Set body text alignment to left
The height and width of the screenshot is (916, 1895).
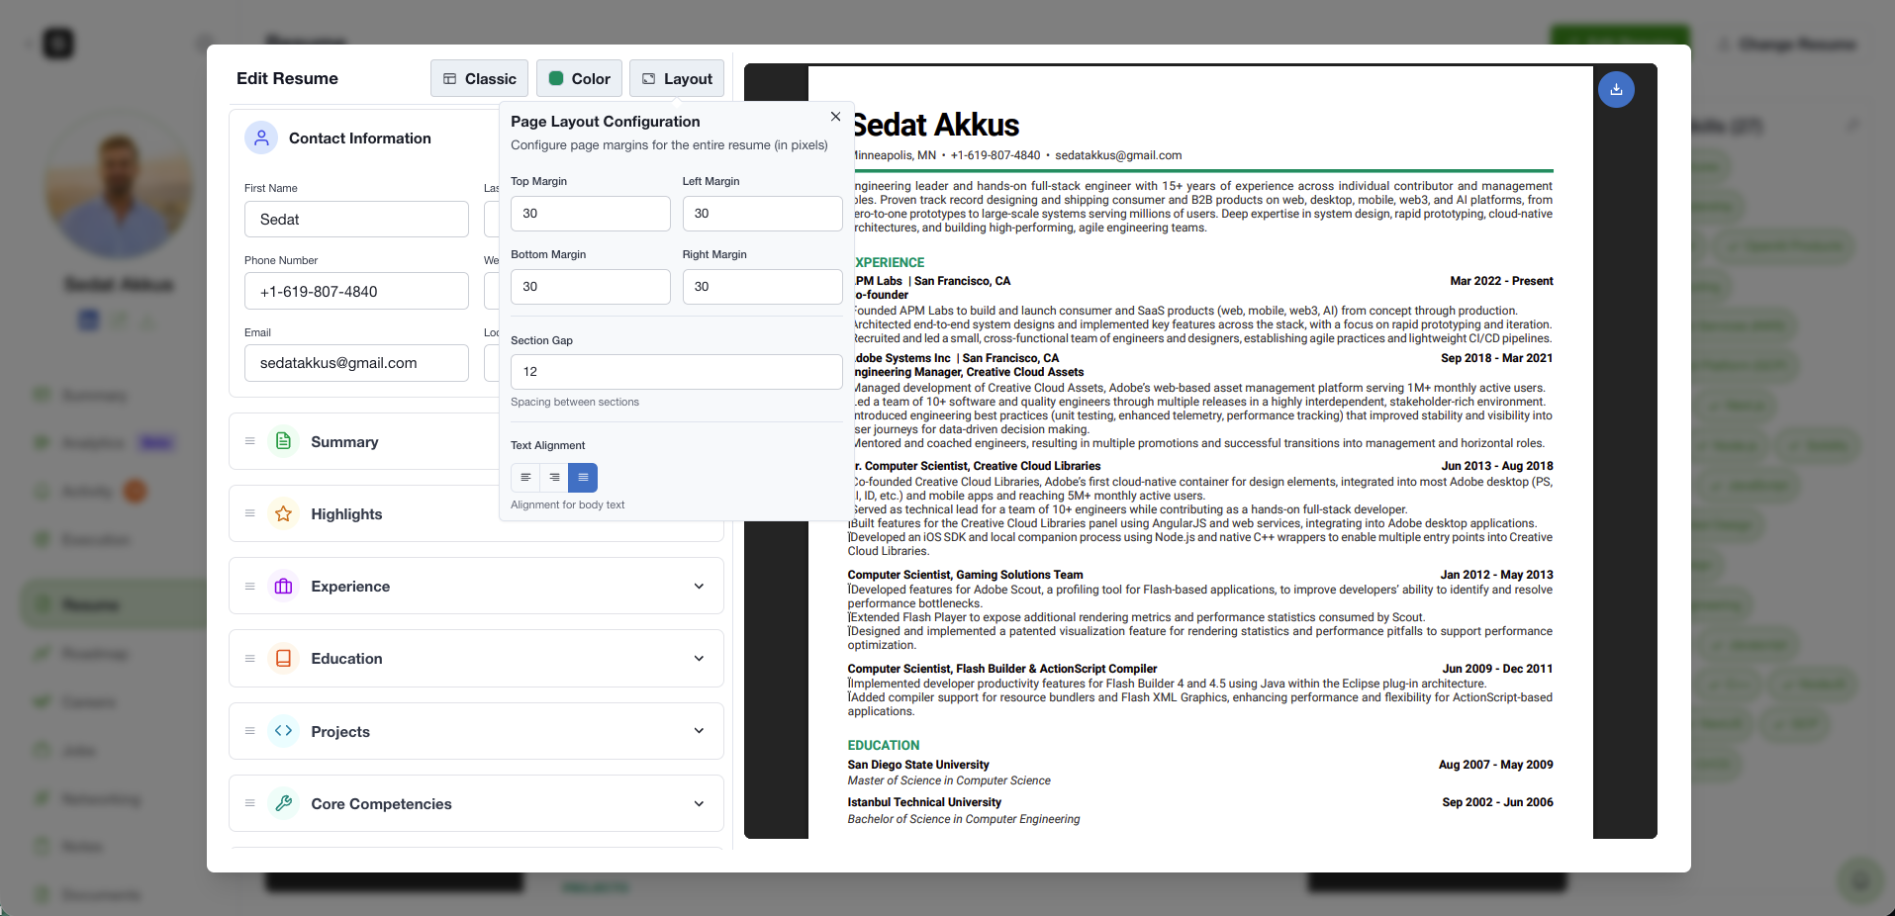coord(525,478)
